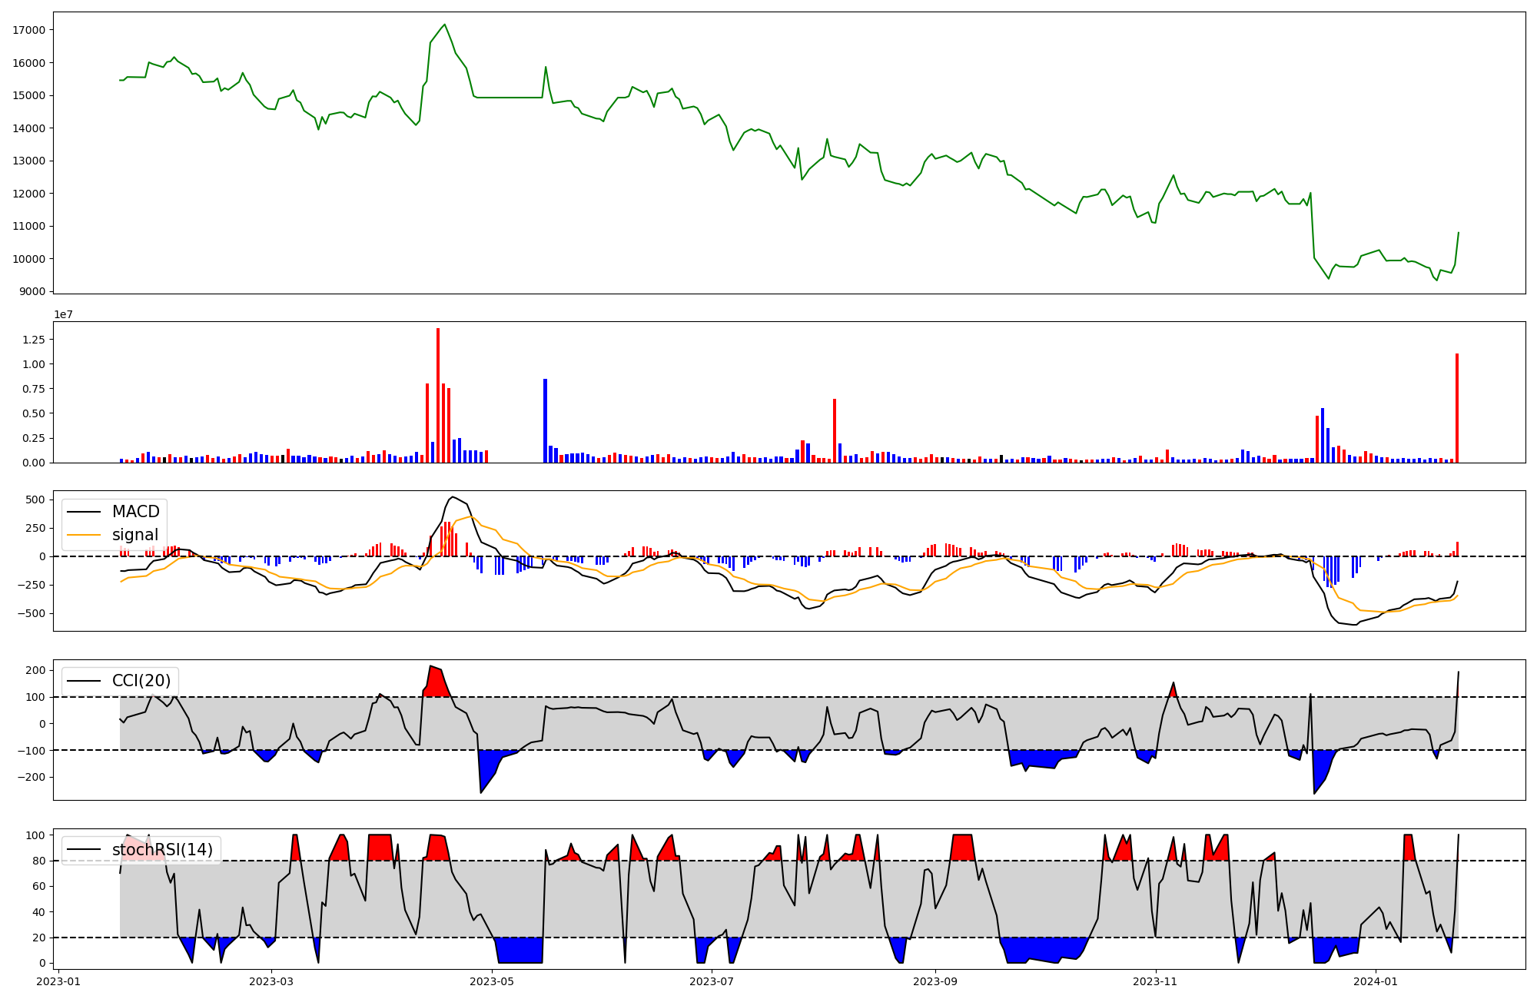Click the final red volume bar at far right
Image resolution: width=1537 pixels, height=999 pixels.
tap(1457, 408)
